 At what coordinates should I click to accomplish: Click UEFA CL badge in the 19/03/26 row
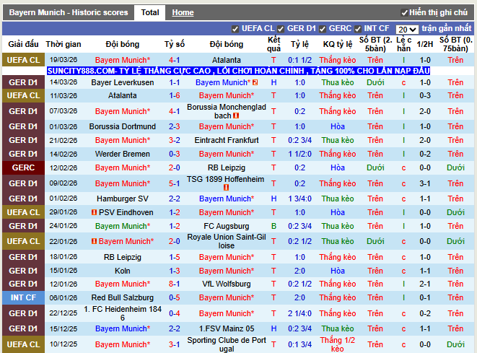22,60
